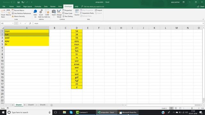Expand the formula bar
This screenshot has height=115, width=205.
(203, 23)
